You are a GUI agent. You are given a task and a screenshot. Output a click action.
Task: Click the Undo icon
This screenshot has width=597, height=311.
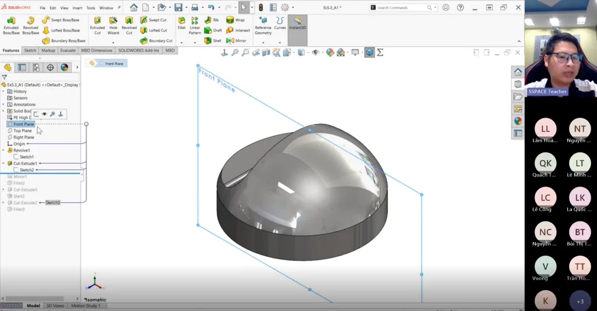click(211, 7)
